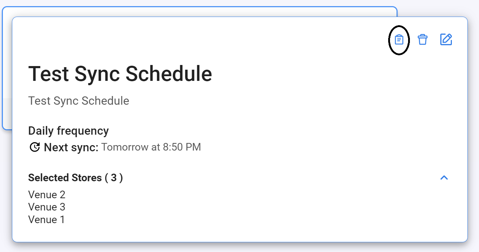Select Venue 3 from the store list

(x=47, y=207)
